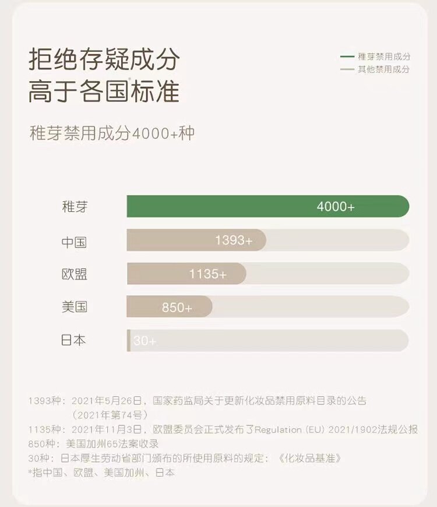The image size is (437, 507).
Task: Click the green legend line for 稚芽禁用成分
Action: [x=347, y=57]
